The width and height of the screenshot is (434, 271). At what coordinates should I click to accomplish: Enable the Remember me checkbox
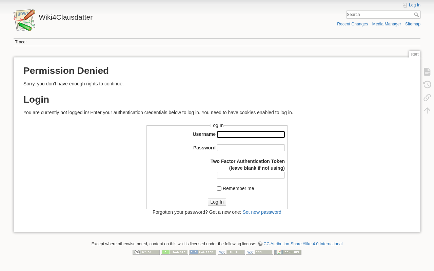click(x=219, y=189)
